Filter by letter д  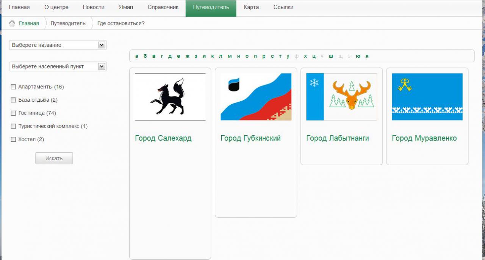pyautogui.click(x=170, y=56)
